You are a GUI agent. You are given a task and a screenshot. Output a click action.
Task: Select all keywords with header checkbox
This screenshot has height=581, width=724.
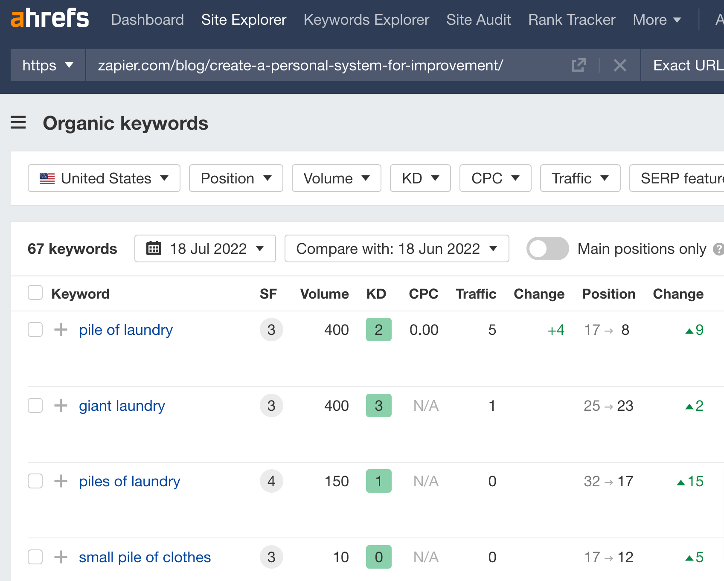(35, 293)
